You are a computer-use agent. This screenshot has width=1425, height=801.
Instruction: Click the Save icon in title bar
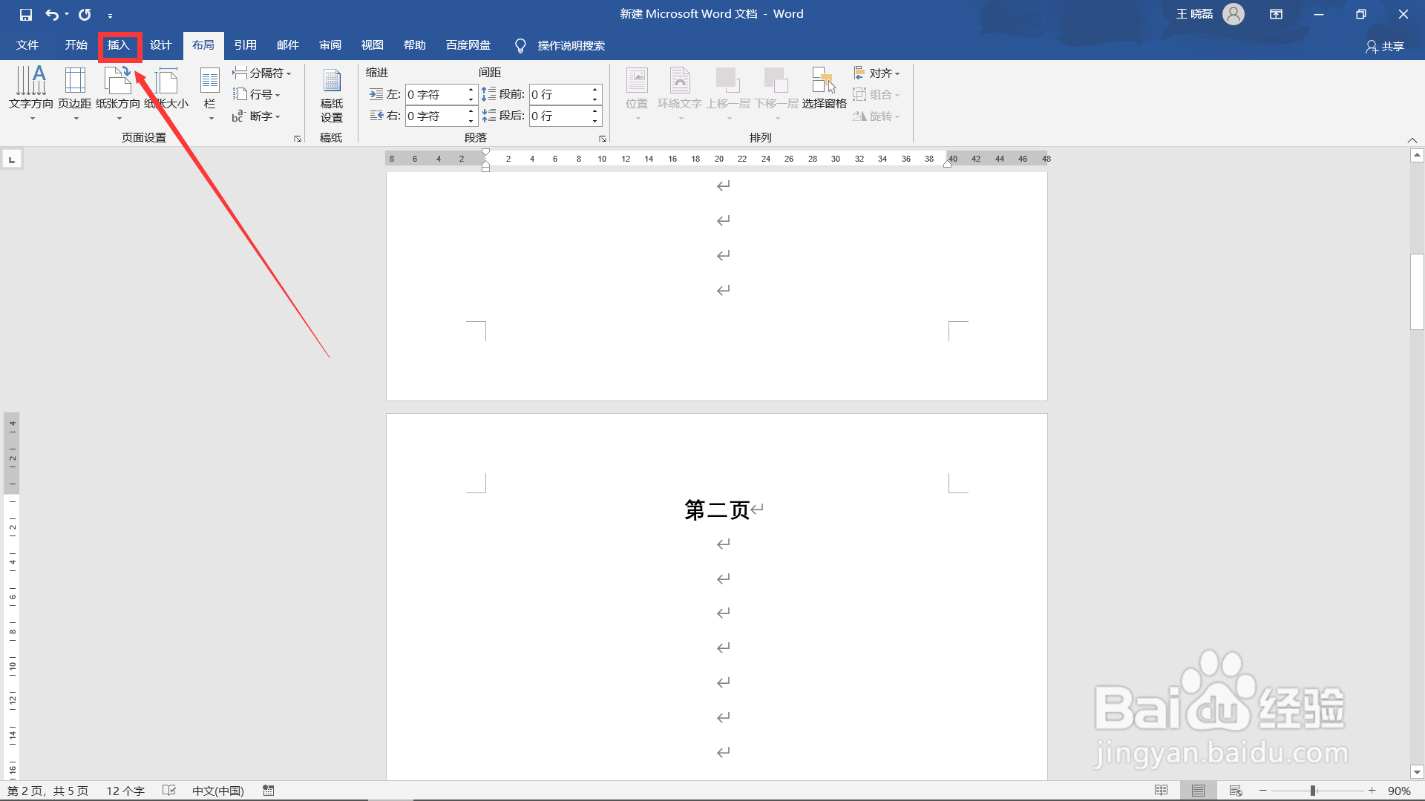pyautogui.click(x=26, y=14)
